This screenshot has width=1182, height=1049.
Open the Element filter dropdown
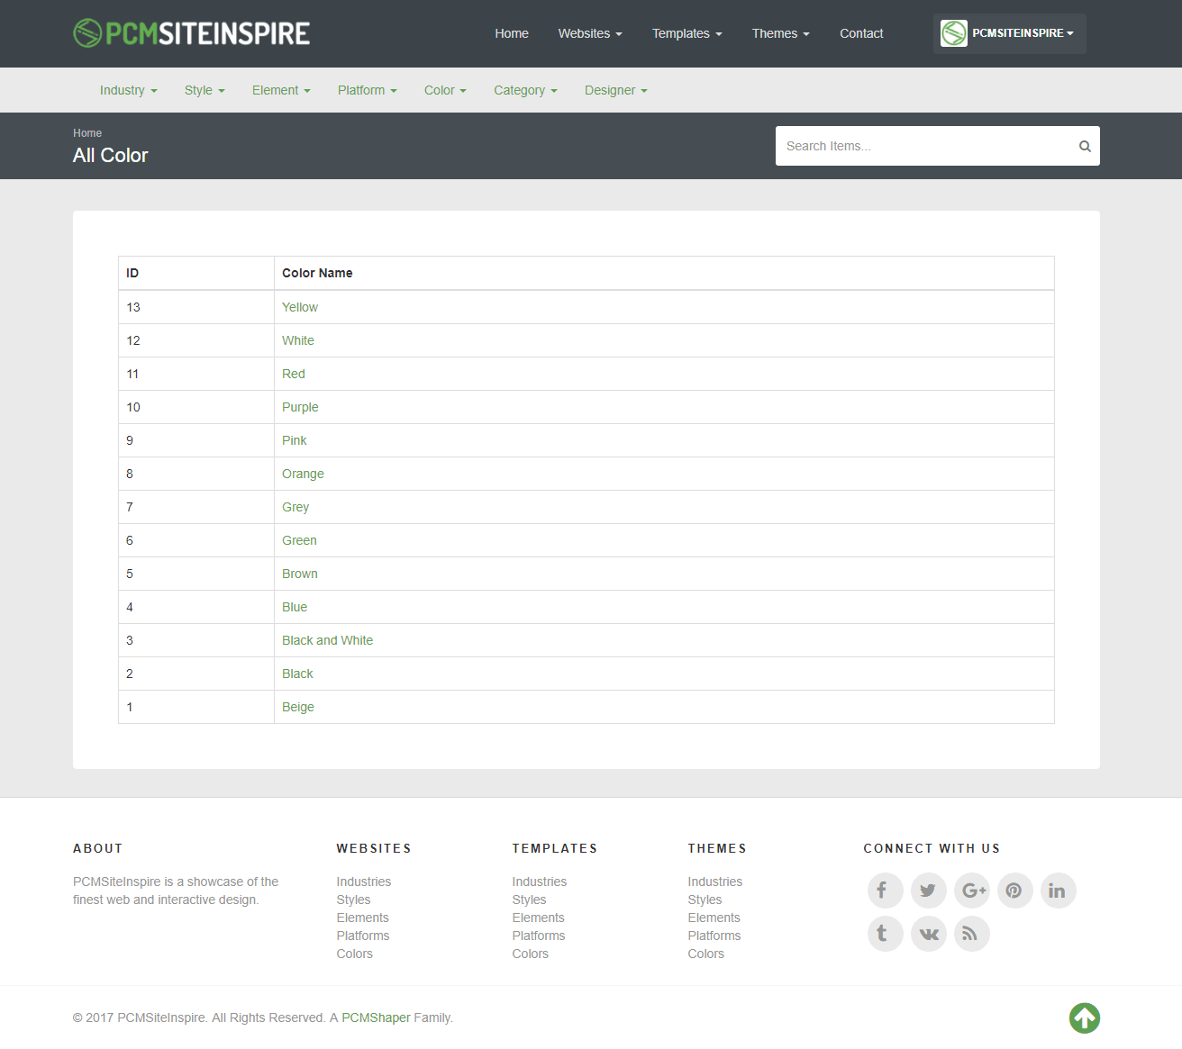281,90
